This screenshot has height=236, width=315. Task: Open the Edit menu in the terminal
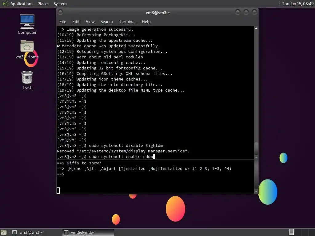tap(76, 22)
